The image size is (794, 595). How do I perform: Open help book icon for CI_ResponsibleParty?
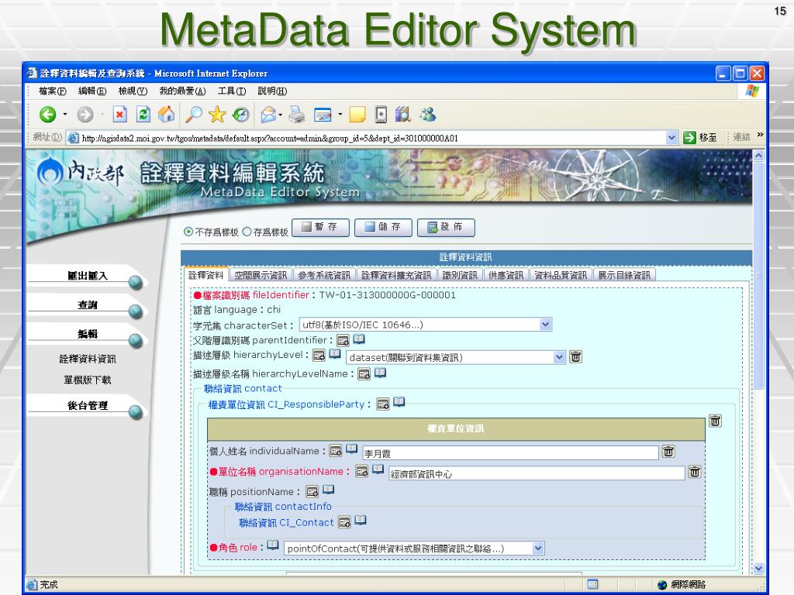pyautogui.click(x=399, y=402)
